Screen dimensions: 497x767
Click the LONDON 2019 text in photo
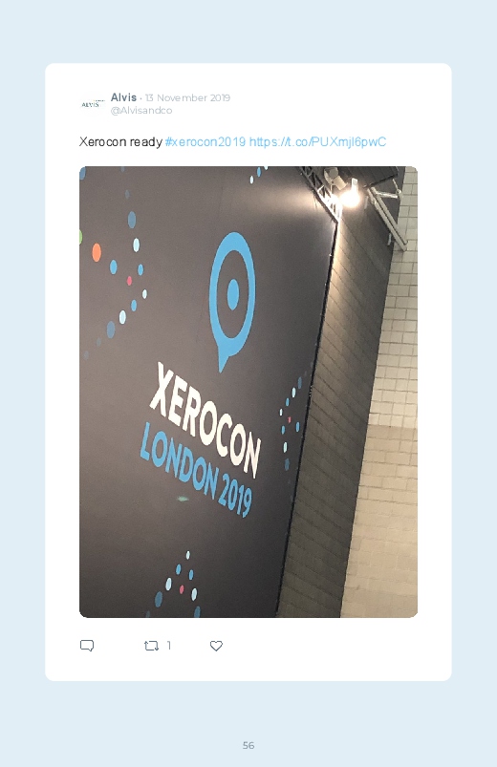point(196,471)
